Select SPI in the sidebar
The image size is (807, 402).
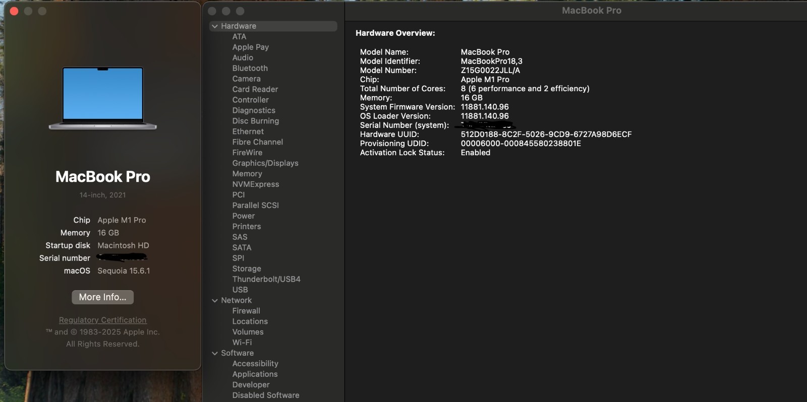click(x=238, y=258)
